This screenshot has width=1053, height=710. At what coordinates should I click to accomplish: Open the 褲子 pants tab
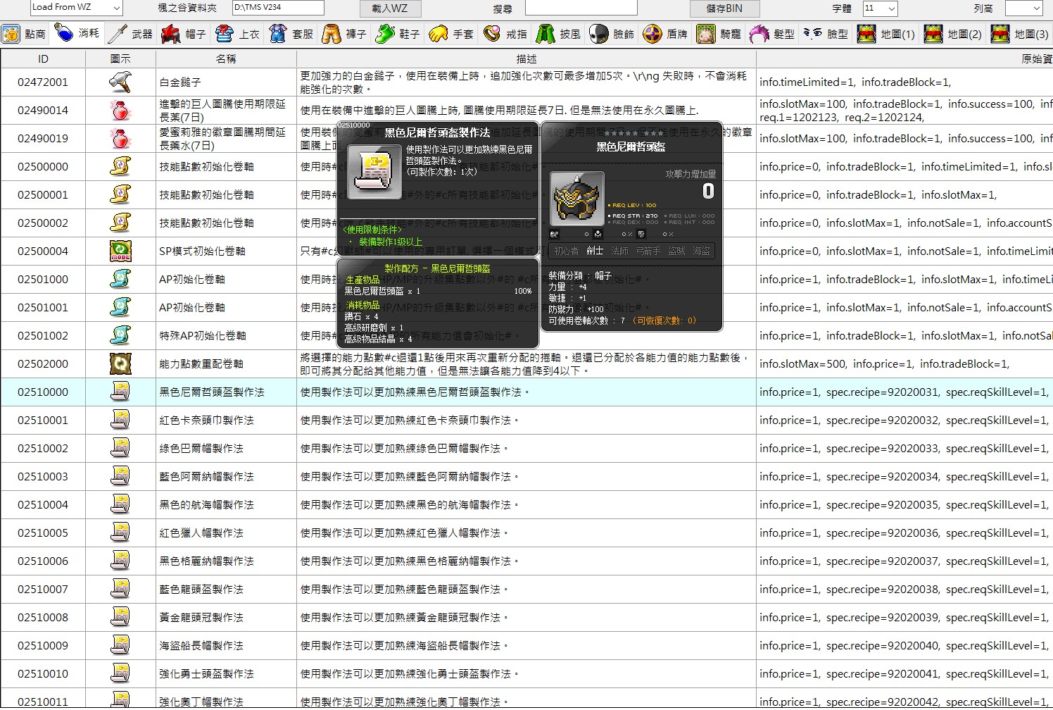tap(344, 34)
